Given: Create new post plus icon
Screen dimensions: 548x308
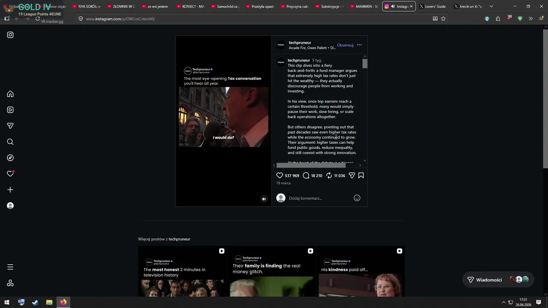Looking at the screenshot, I should [10, 190].
